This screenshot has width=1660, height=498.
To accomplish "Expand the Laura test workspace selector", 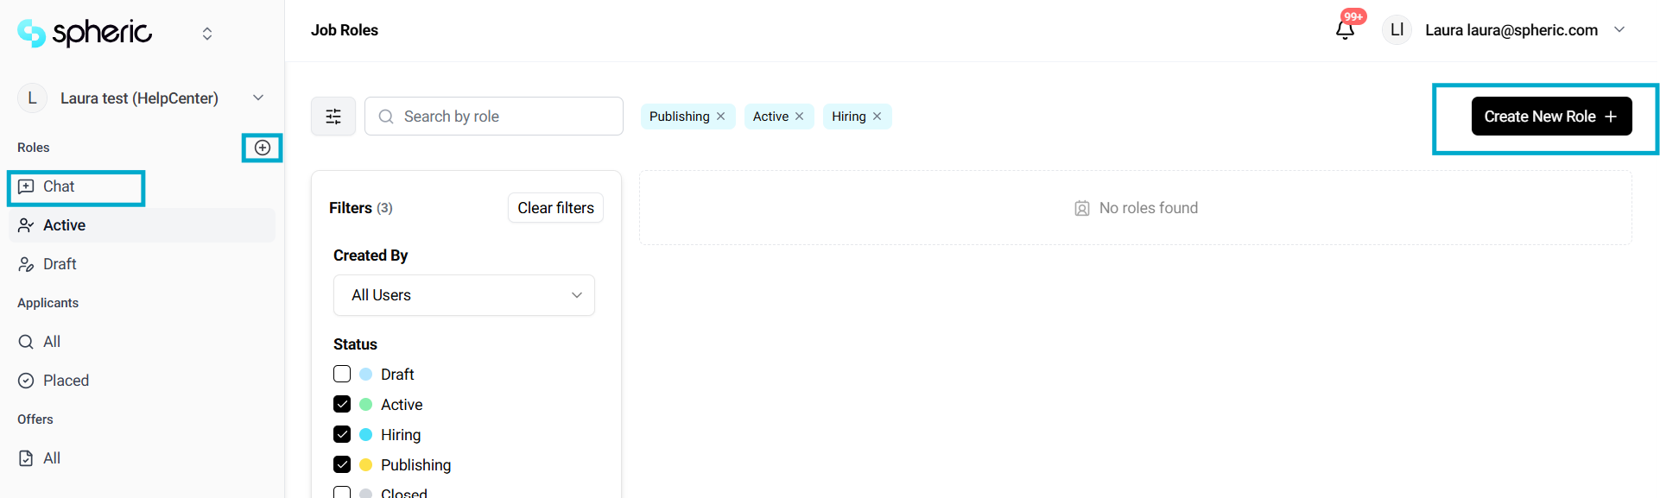I will pos(257,98).
